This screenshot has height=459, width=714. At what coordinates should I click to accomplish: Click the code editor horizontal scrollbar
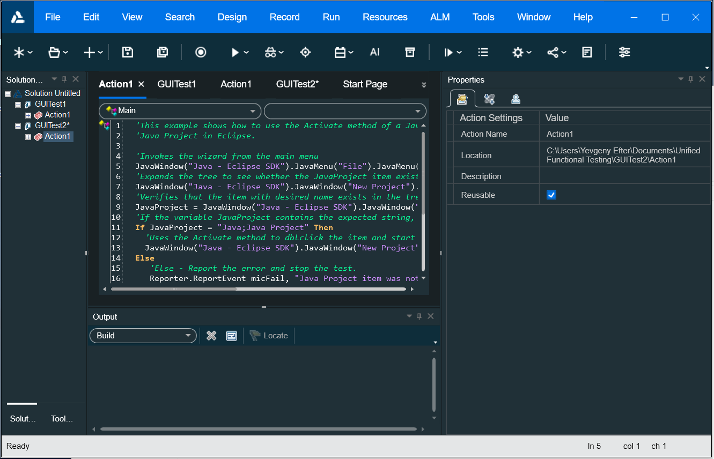click(174, 289)
